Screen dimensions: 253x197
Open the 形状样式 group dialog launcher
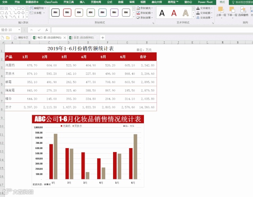[x=153, y=23]
